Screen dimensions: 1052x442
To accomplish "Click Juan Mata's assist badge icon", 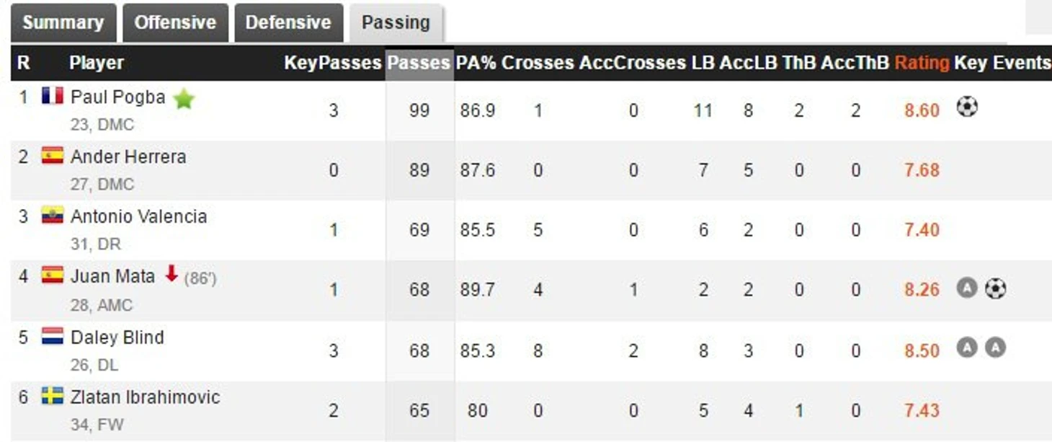I will point(967,288).
